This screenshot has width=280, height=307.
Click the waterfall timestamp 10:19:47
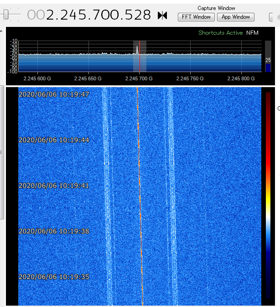click(x=54, y=94)
